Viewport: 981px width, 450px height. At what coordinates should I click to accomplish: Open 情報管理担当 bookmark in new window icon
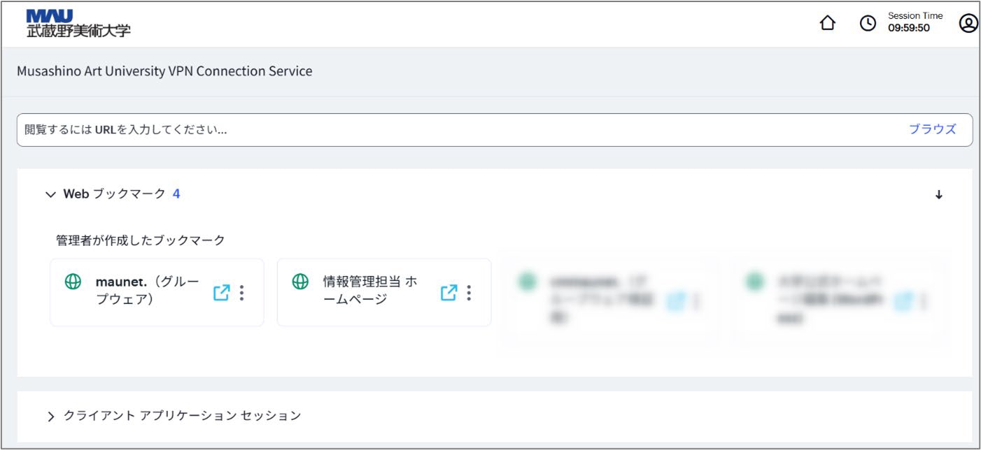pyautogui.click(x=449, y=293)
